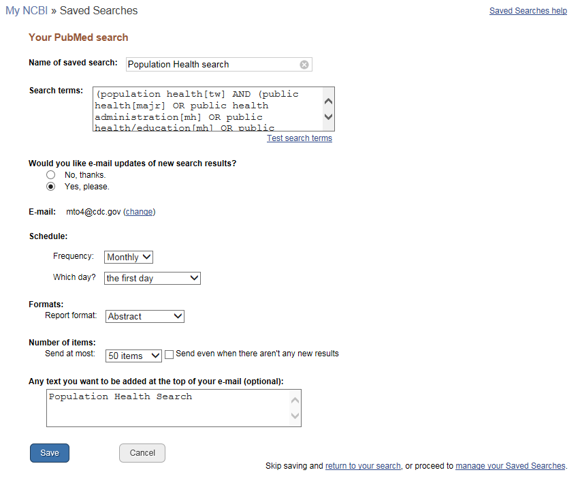Go to the My NCBI breadcrumb
The image size is (580, 483).
point(27,11)
